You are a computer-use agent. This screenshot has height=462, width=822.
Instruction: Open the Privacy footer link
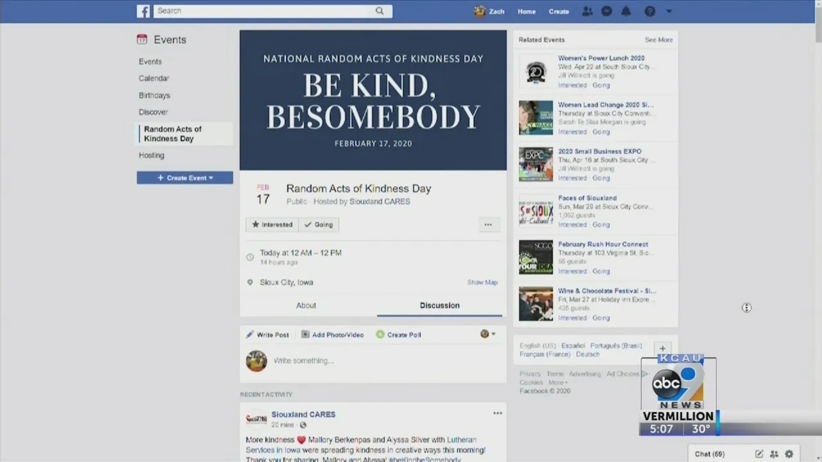pos(530,374)
